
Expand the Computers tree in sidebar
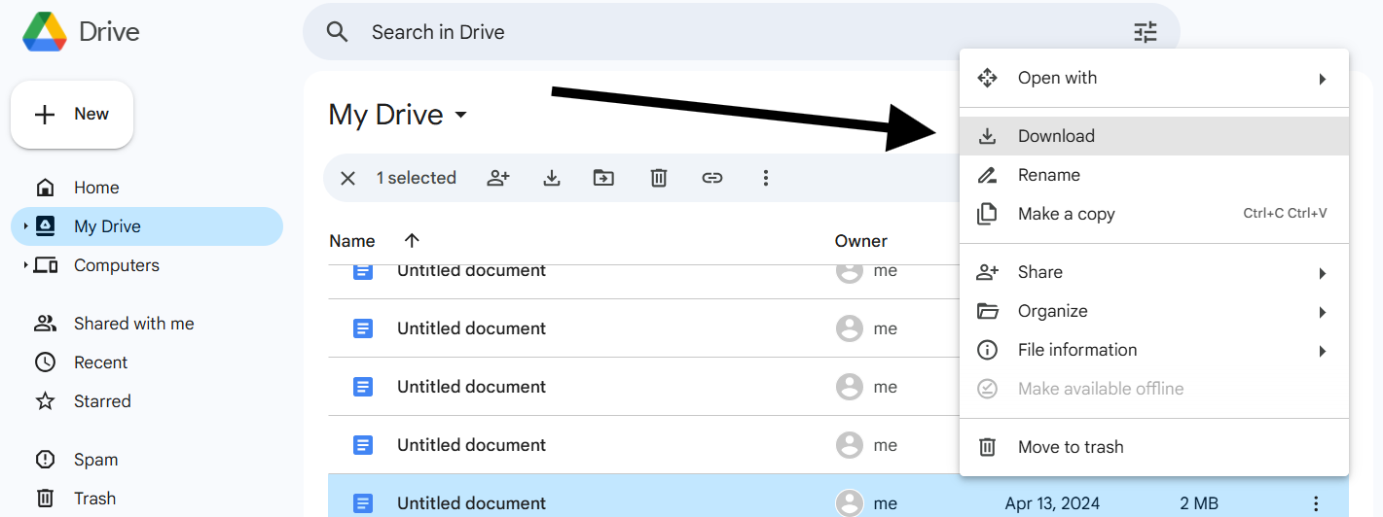click(x=25, y=265)
